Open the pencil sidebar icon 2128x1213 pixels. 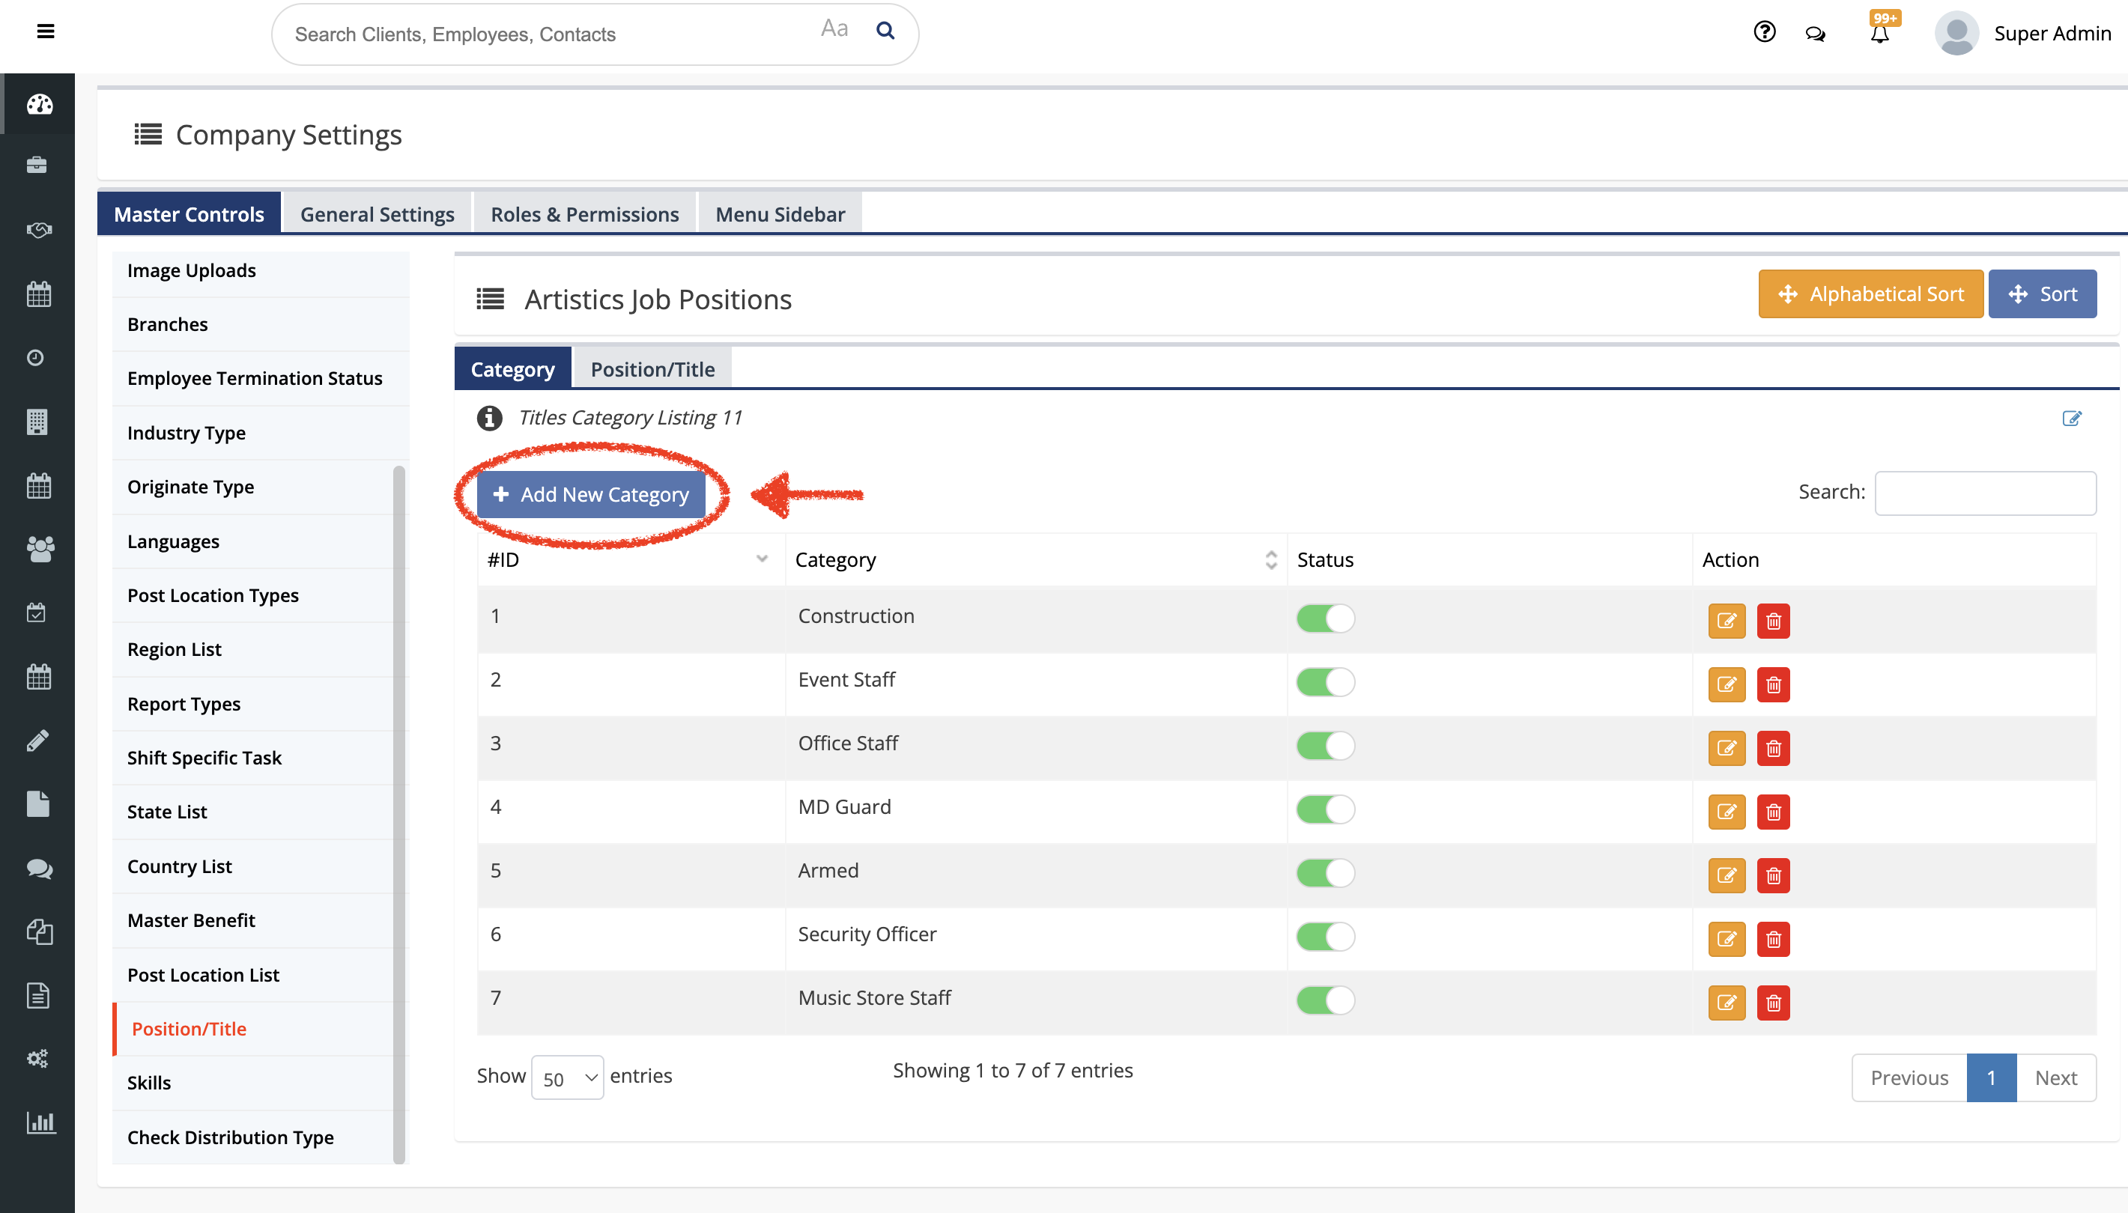tap(37, 741)
